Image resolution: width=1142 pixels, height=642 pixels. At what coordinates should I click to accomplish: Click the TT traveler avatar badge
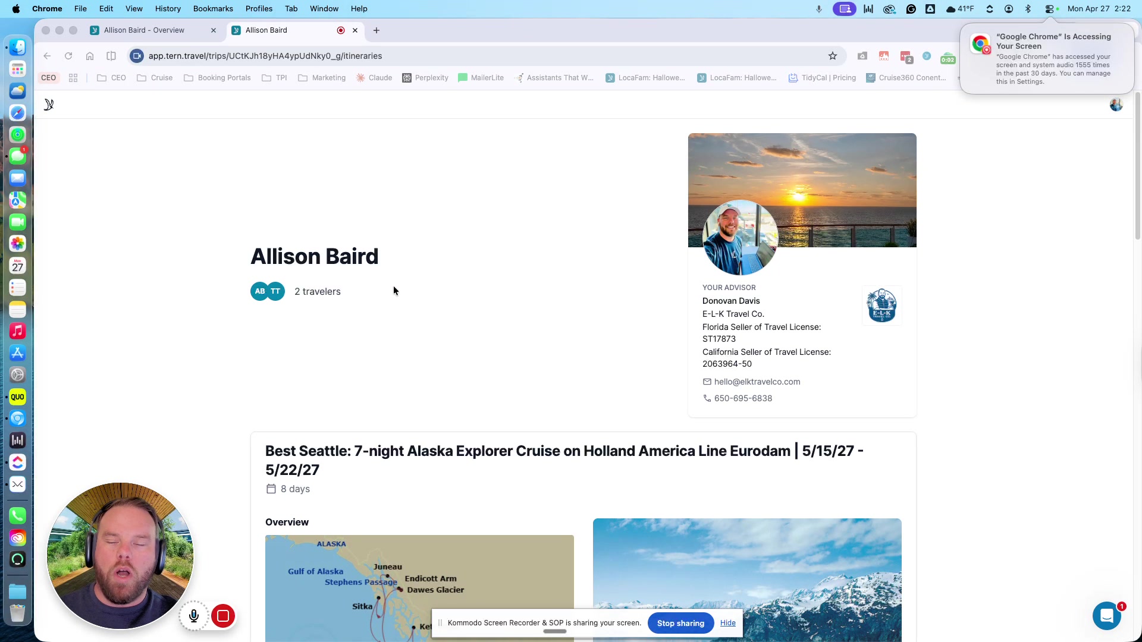276,291
